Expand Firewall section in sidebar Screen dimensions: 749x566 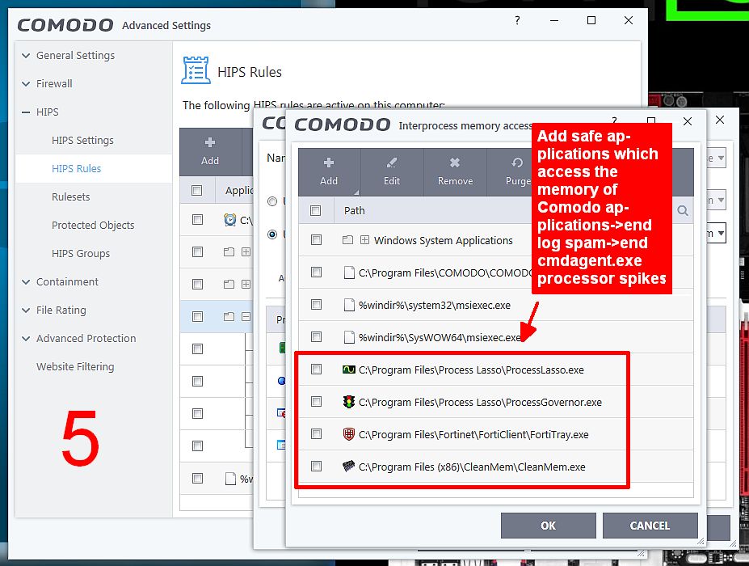point(26,84)
